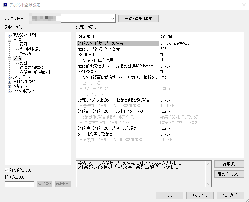
Task: Expand the ダイヤルアップ tree node
Action: [10, 91]
